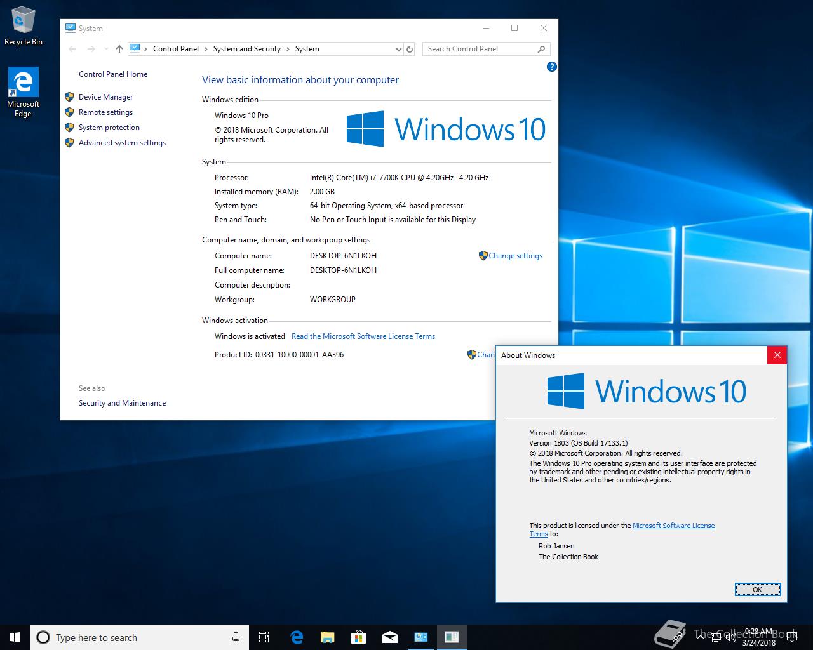
Task: Refresh the Control Panel address bar
Action: click(x=410, y=49)
